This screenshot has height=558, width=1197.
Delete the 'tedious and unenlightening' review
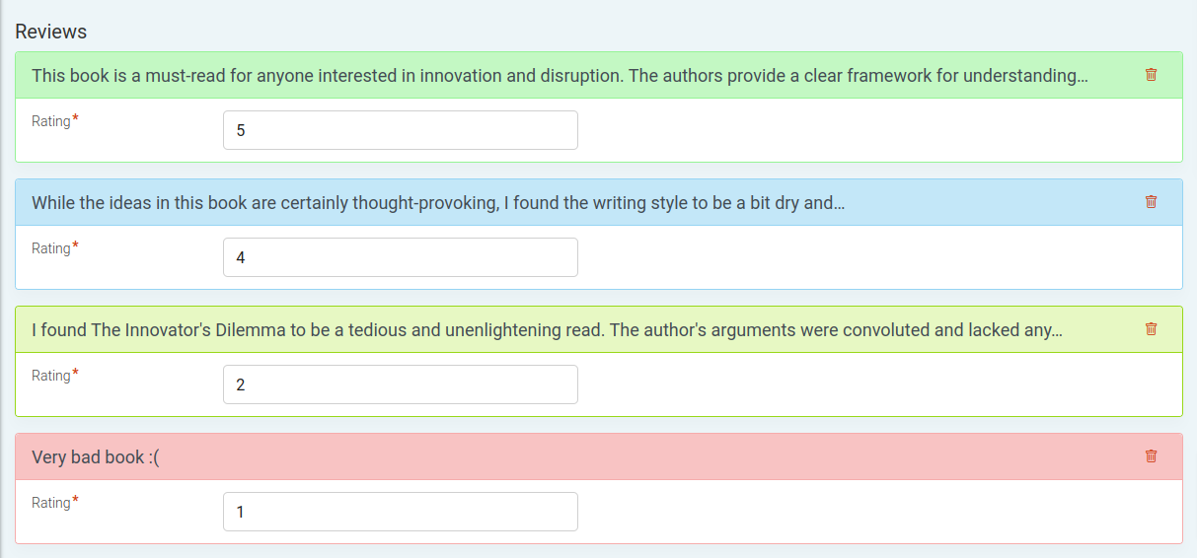pyautogui.click(x=1151, y=329)
